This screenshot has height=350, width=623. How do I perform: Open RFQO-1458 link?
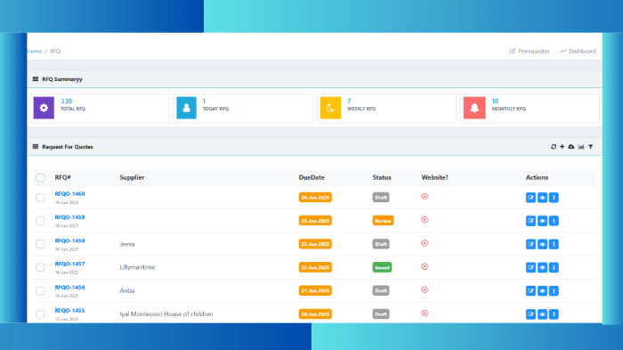70,240
